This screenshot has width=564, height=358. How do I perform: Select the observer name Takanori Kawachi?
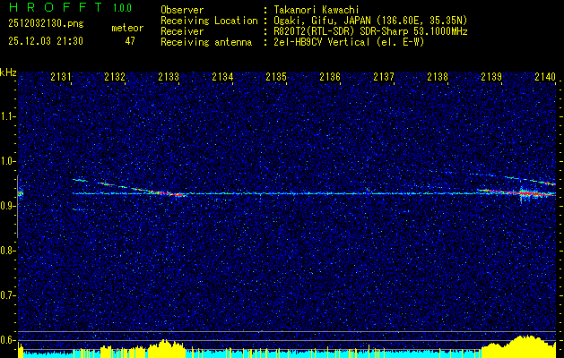coord(316,10)
